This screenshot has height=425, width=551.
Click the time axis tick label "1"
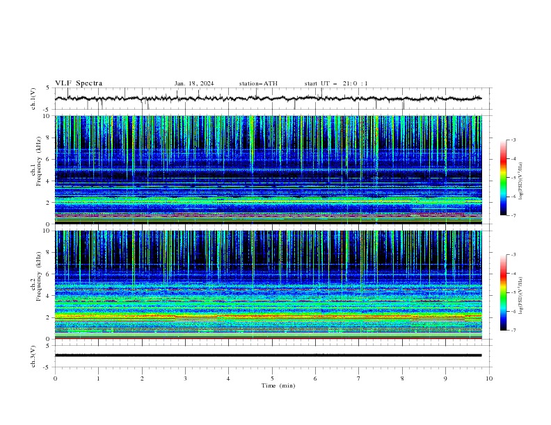(x=98, y=378)
